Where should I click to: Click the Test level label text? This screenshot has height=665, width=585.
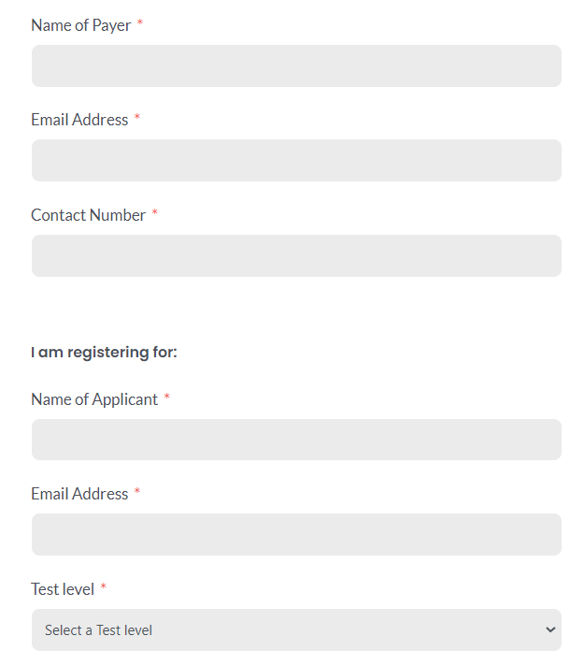[x=63, y=589]
